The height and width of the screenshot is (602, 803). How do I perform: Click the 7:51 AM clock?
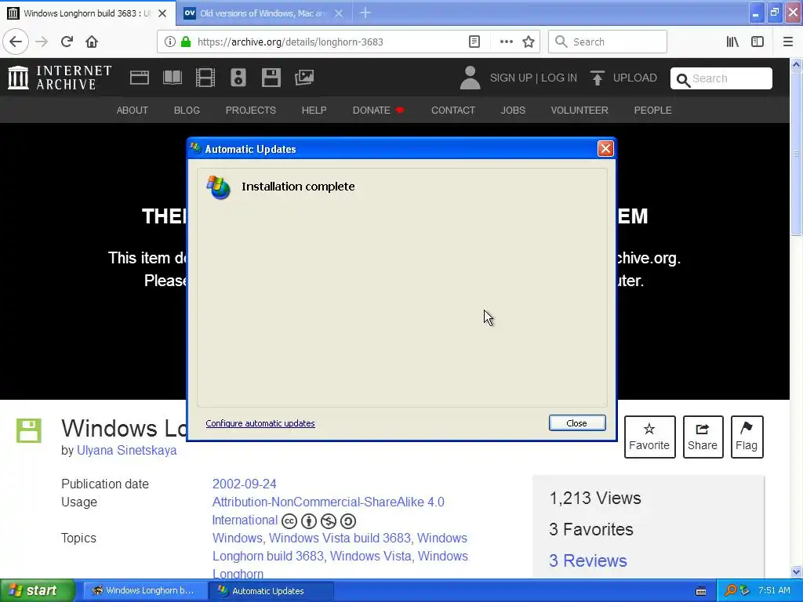(774, 590)
